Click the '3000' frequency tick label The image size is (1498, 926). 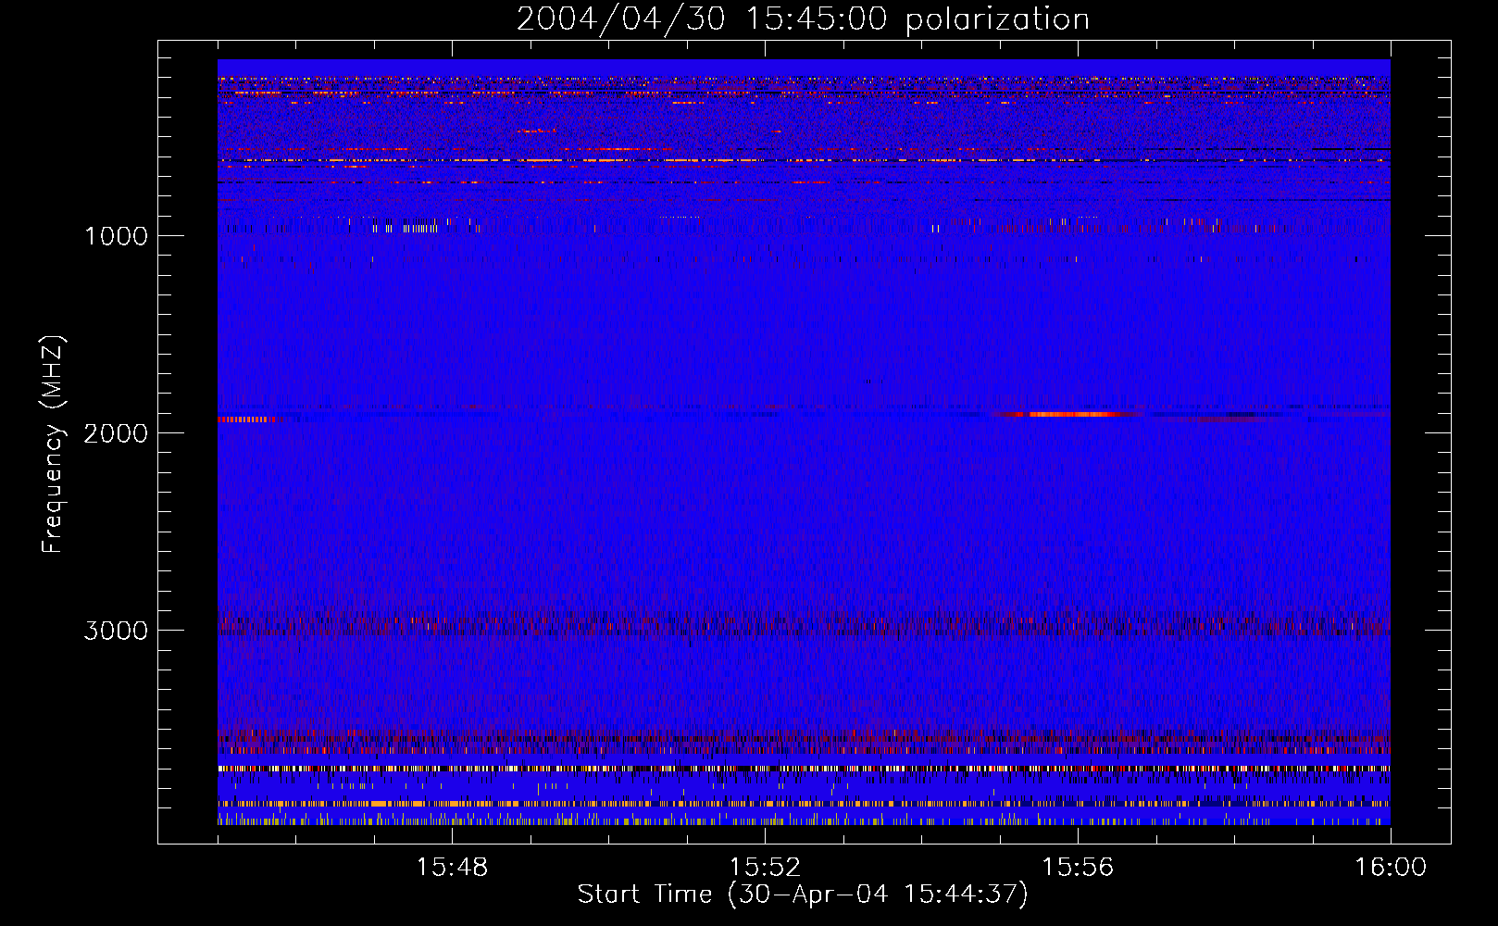coord(116,631)
